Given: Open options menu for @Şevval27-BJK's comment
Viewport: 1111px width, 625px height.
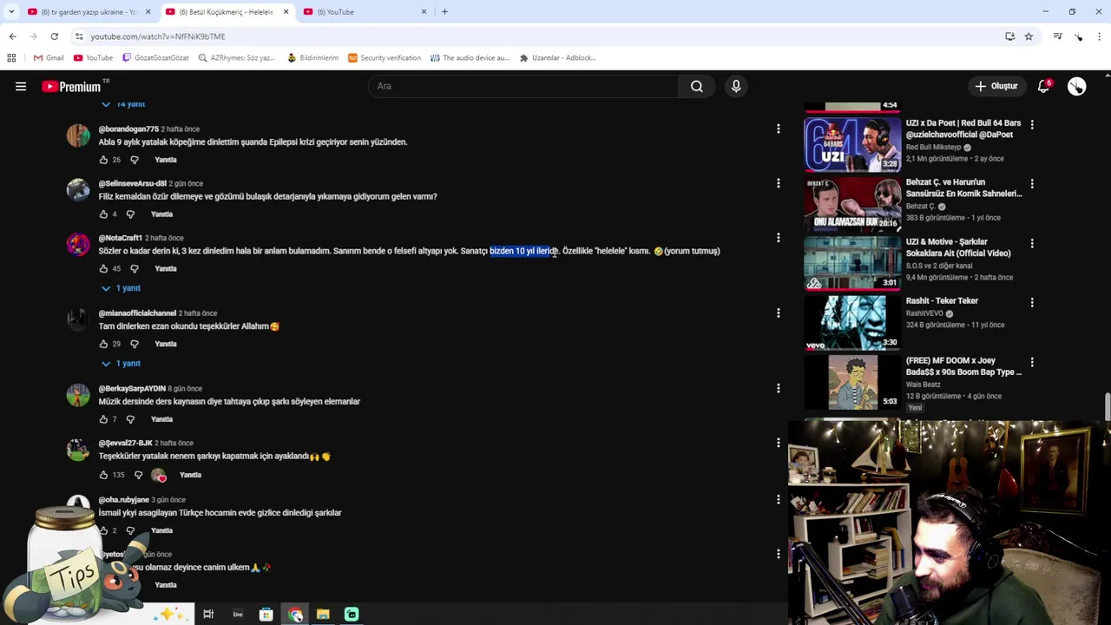Looking at the screenshot, I should 778,443.
